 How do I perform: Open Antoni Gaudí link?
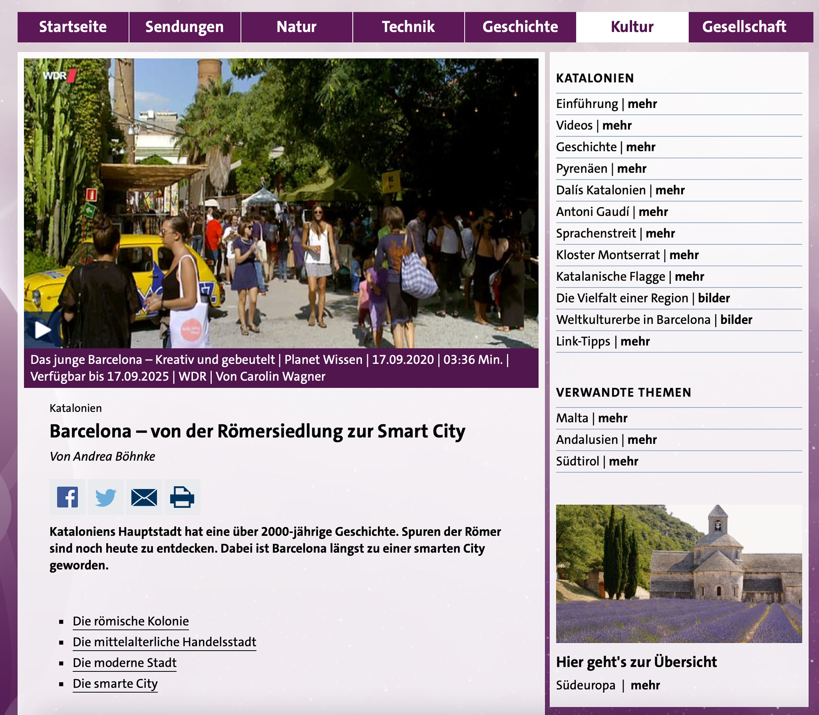point(612,212)
